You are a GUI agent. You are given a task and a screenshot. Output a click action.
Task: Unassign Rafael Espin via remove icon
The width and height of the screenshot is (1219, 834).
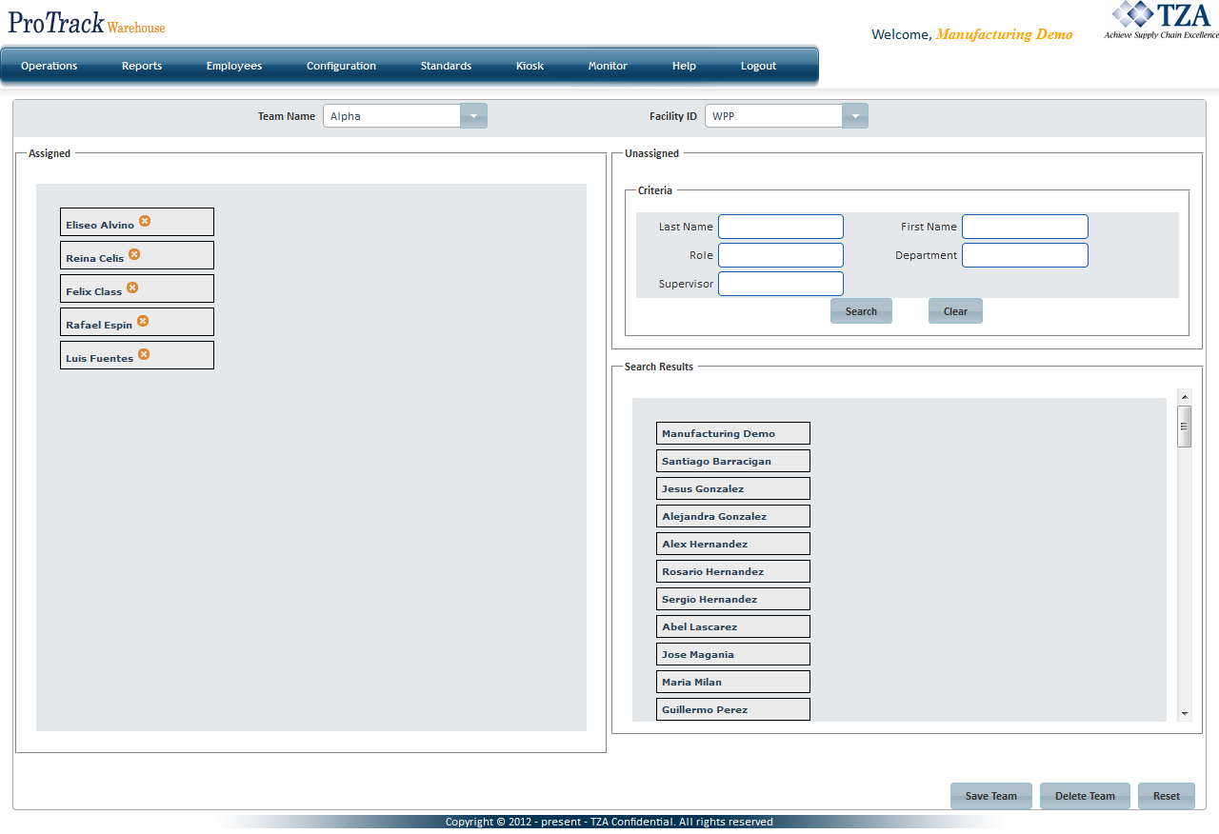point(143,321)
